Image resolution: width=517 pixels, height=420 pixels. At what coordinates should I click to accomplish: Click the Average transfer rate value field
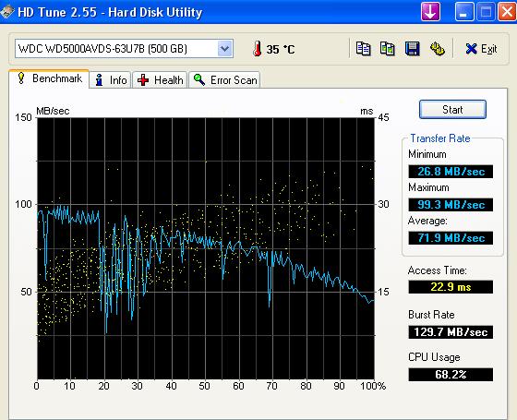pos(451,238)
